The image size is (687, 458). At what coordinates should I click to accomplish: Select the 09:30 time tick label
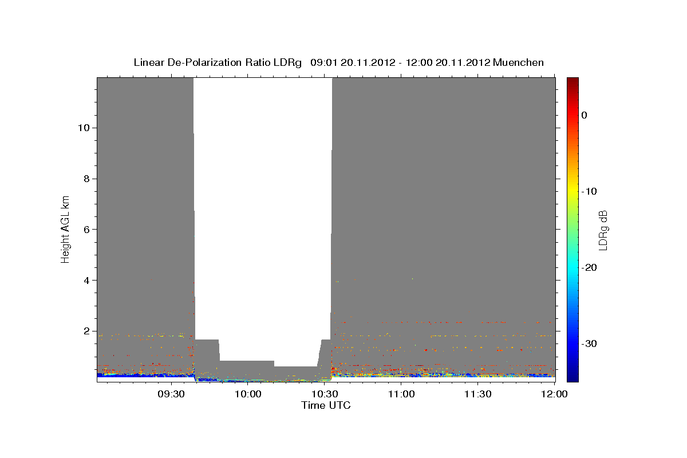tap(172, 394)
